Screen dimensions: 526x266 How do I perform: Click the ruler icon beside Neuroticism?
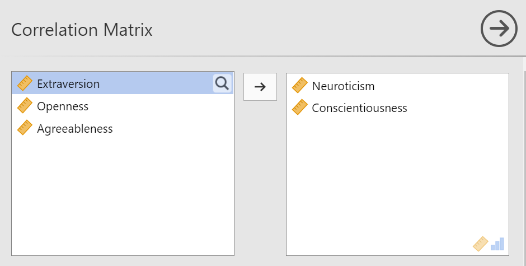(299, 85)
